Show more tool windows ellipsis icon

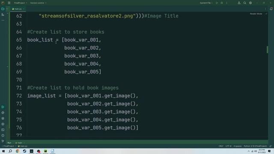click(3, 20)
